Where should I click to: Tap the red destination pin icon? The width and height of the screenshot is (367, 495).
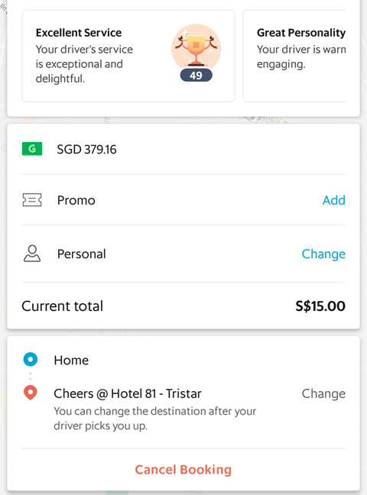tap(31, 393)
